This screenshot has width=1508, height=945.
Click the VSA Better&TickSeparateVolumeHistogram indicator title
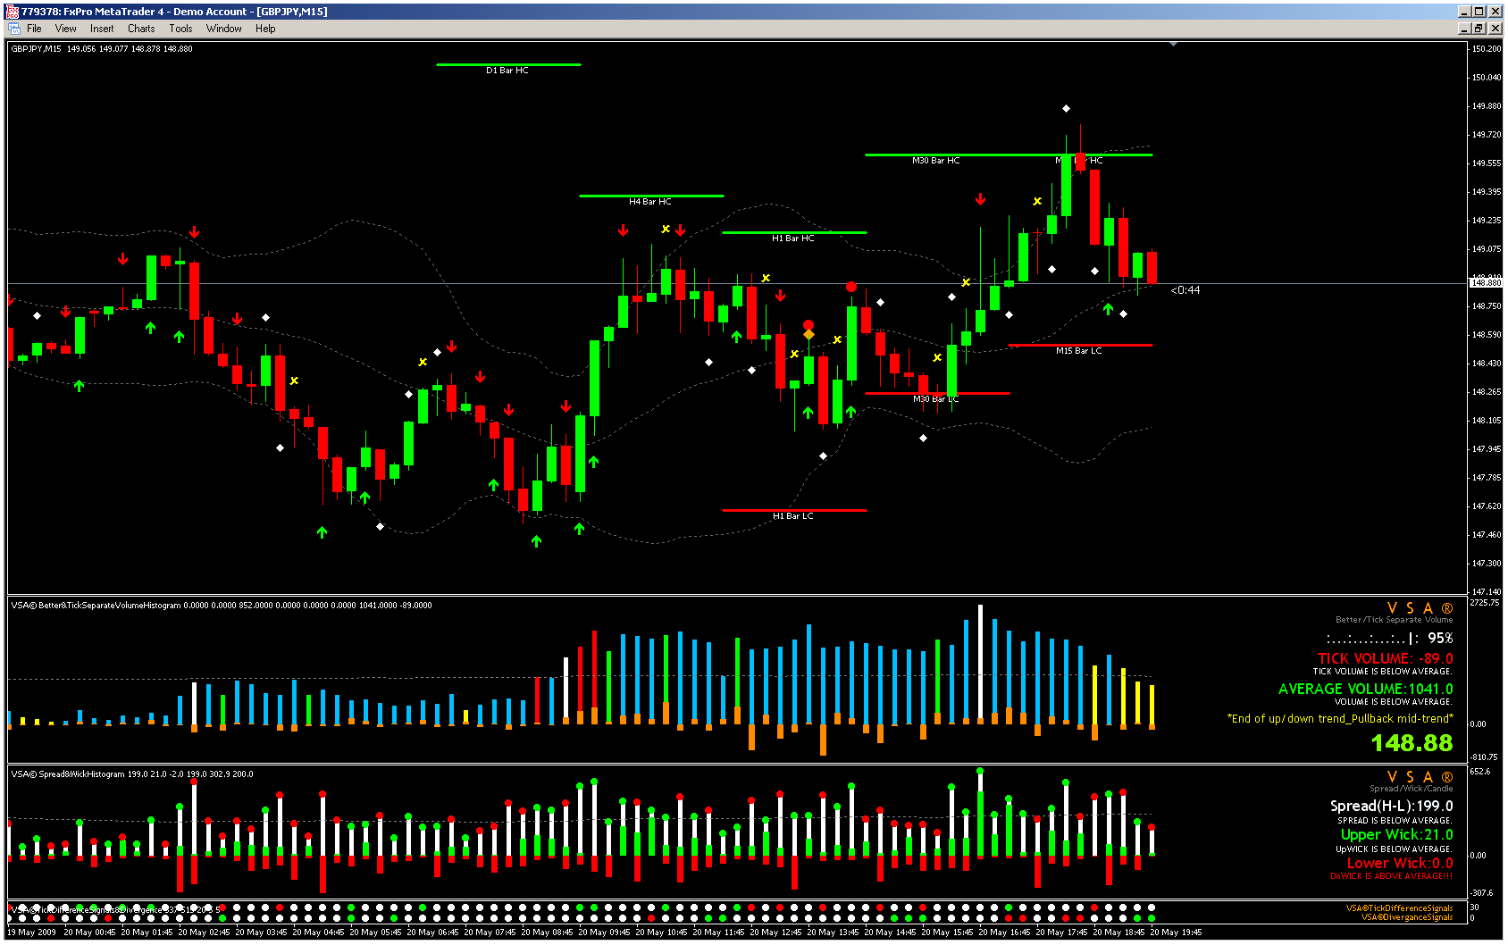[221, 606]
